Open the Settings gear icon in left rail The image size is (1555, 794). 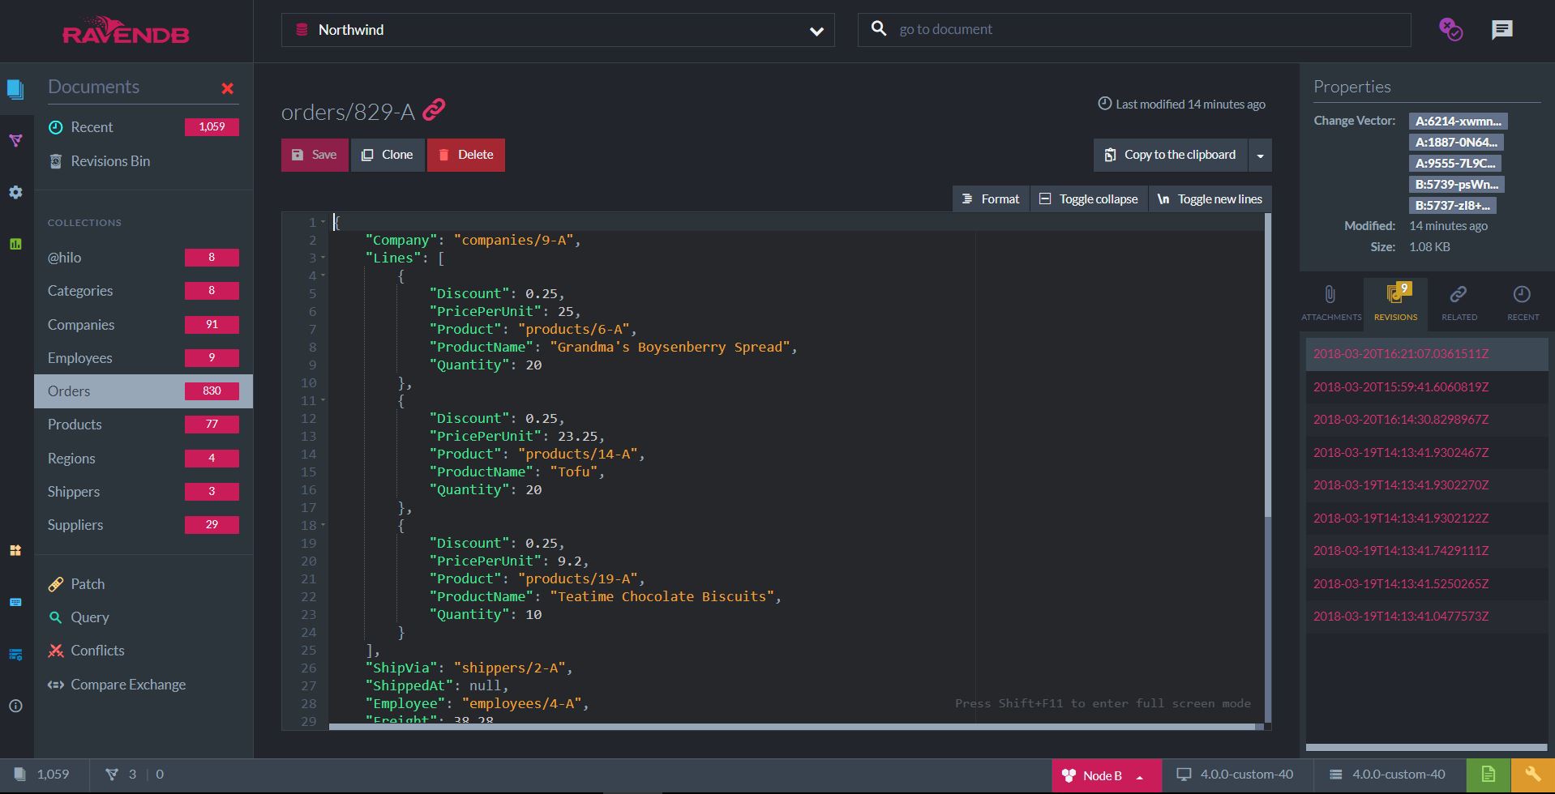point(15,193)
